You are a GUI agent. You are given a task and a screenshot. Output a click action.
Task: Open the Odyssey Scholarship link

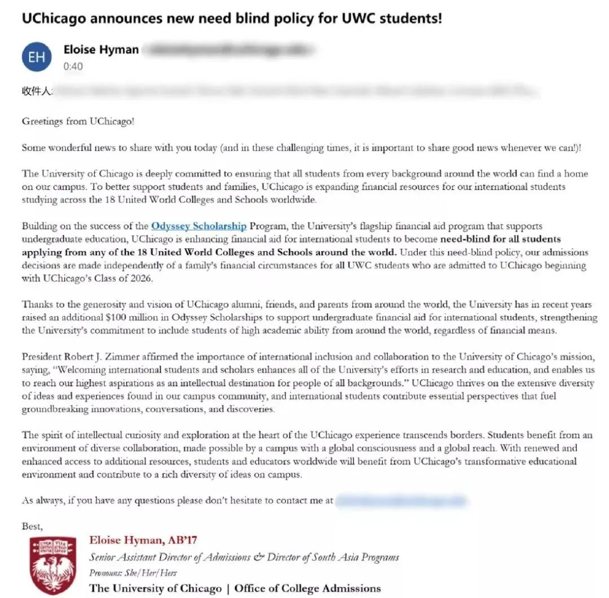click(199, 226)
